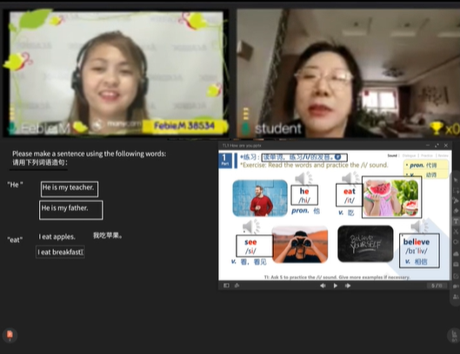Screen dimensions: 460x354
Task: Open the Practice tab in slide
Action: (427, 156)
